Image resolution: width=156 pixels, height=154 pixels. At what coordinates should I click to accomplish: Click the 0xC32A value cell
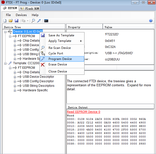click(x=110, y=47)
